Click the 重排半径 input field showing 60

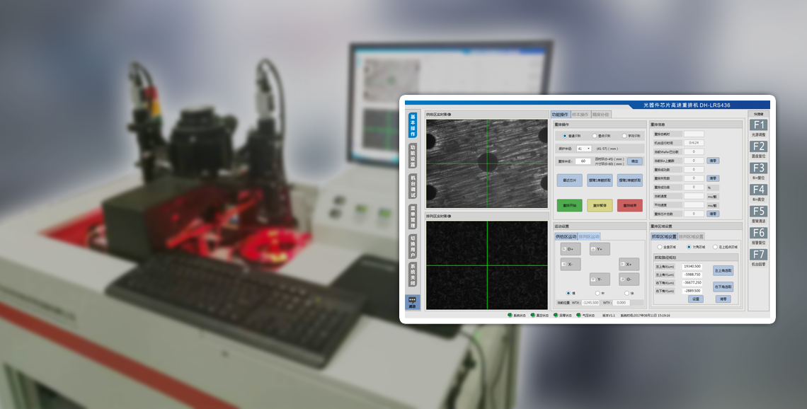tap(584, 161)
